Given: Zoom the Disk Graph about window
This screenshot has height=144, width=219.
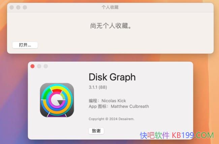Looking at the screenshot, I should click(46, 66).
